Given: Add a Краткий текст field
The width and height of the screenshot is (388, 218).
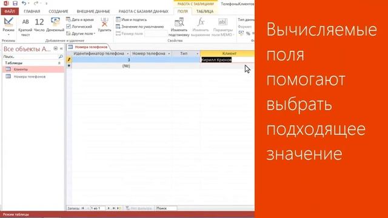Looking at the screenshot, I should 25,27.
